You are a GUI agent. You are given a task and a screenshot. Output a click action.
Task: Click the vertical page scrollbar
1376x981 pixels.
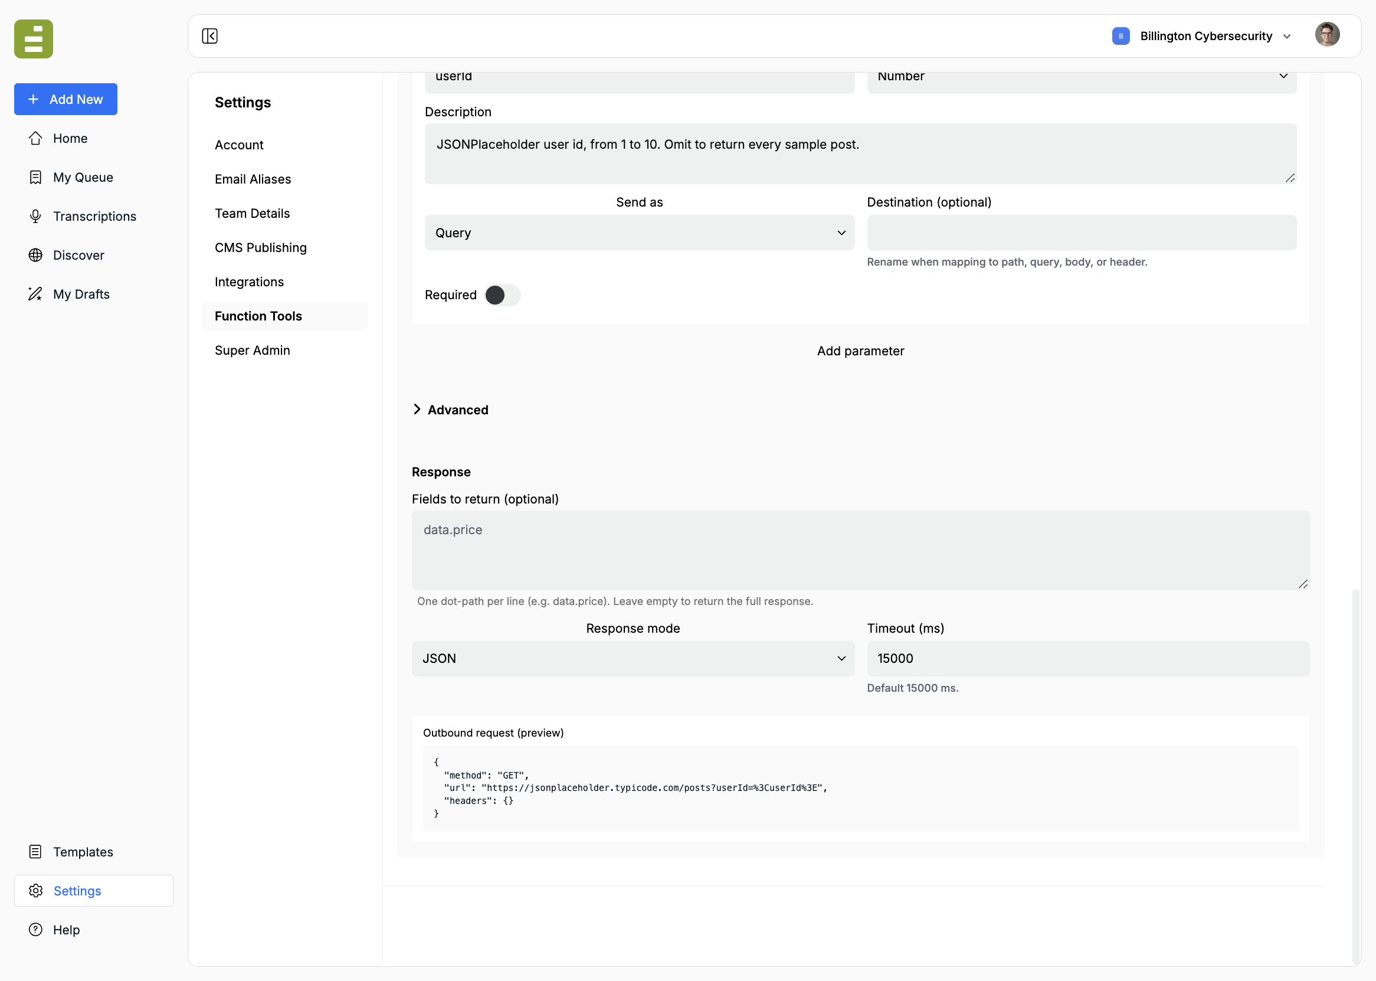1355,776
